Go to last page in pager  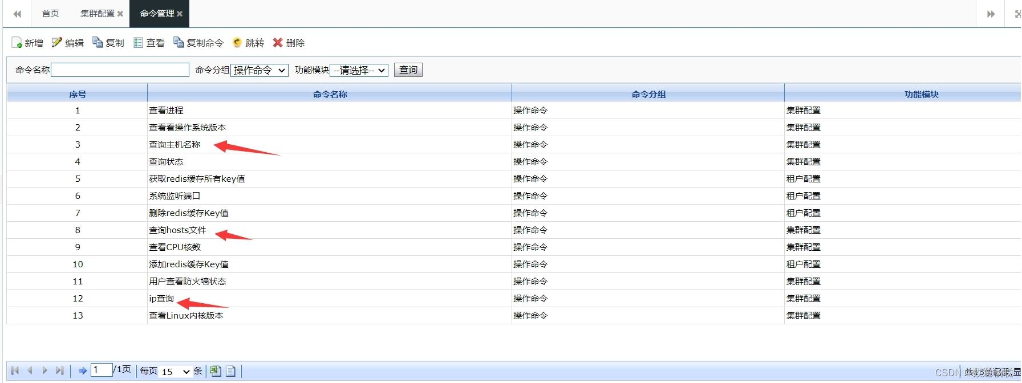coord(59,370)
